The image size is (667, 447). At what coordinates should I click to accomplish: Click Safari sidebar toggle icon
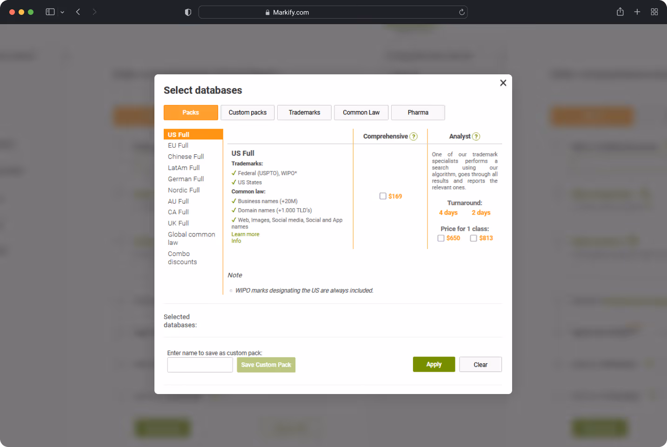(x=50, y=12)
